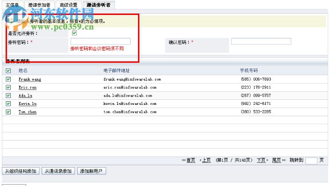334x186 pixels.
Task: Uncheck the Tom.chen row checkbox
Action: click(x=8, y=112)
